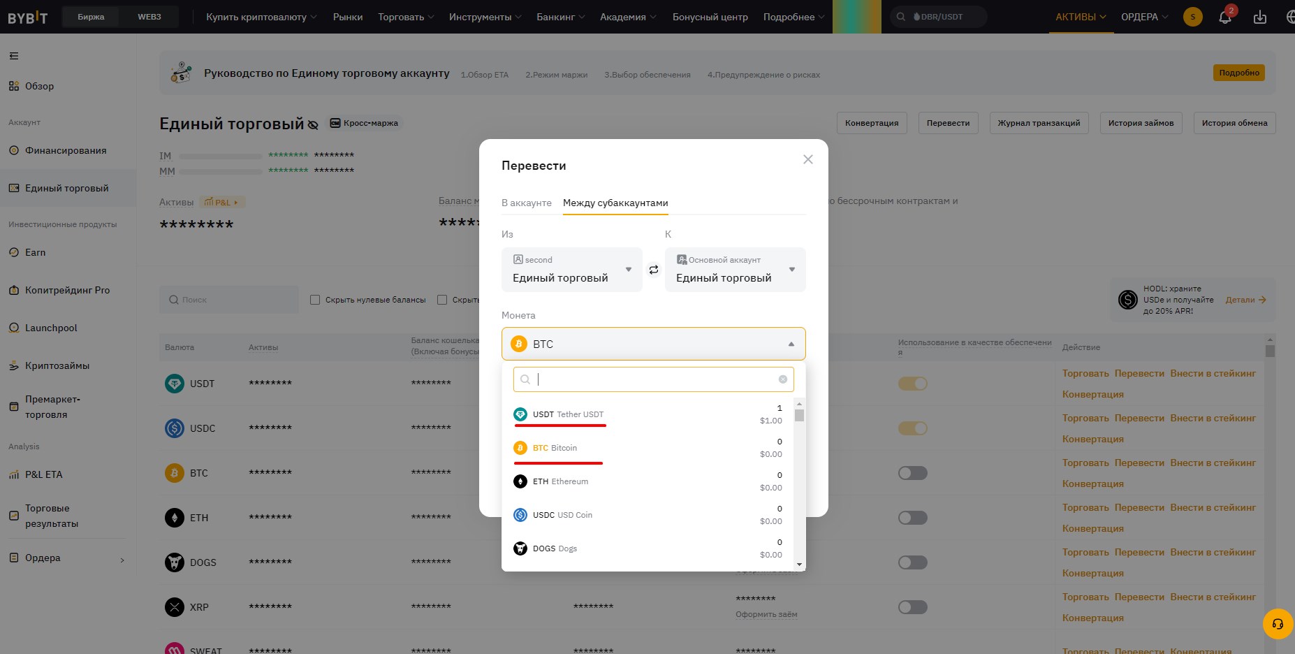1295x654 pixels.
Task: Click P&L ETA sidebar icon
Action: click(x=14, y=474)
